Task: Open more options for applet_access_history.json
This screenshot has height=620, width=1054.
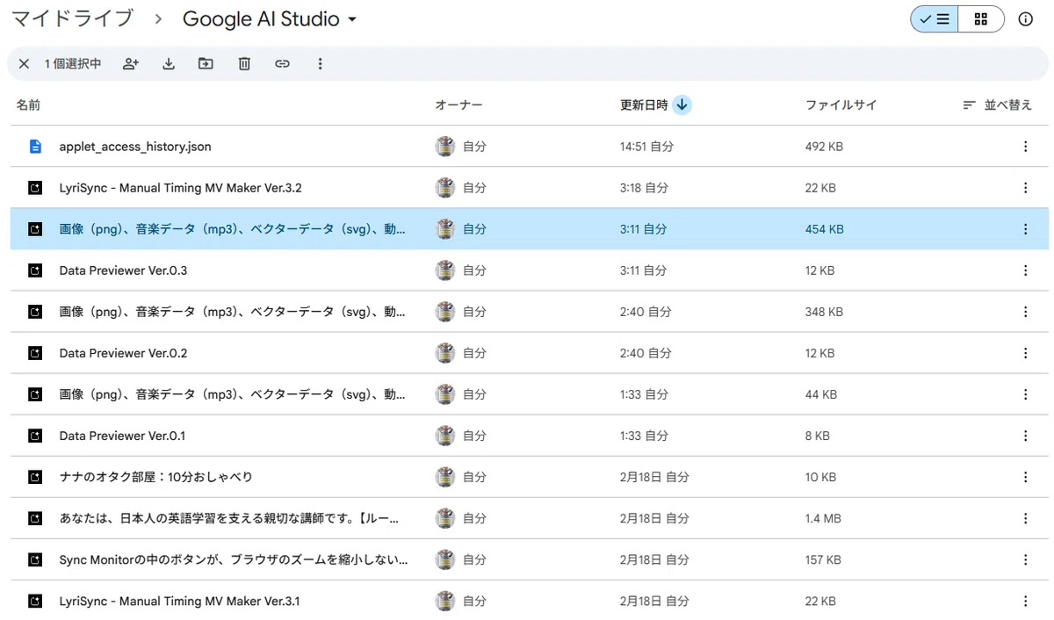Action: 1025,147
